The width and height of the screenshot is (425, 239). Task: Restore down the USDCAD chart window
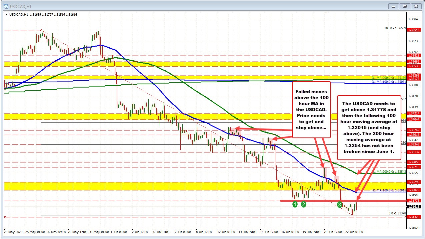click(x=405, y=6)
